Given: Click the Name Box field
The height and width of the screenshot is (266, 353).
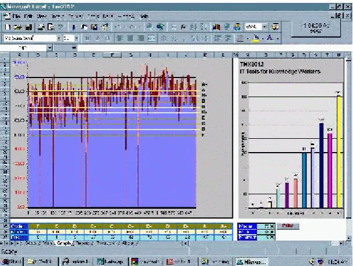Looking at the screenshot, I should tap(24, 48).
